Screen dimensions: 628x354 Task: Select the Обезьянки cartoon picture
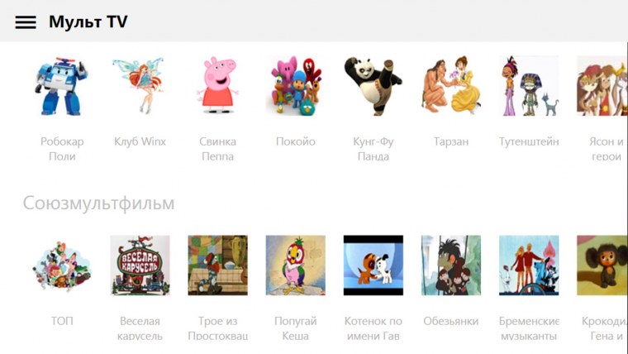(451, 265)
